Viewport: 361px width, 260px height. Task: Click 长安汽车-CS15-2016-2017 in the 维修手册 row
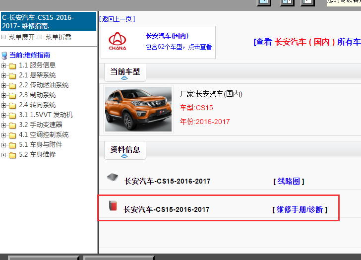pyautogui.click(x=167, y=209)
